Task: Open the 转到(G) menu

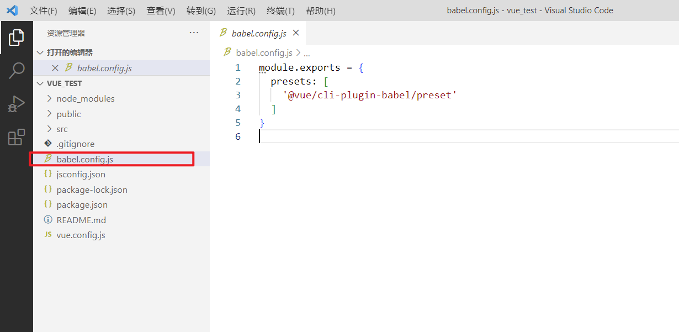Action: [201, 10]
